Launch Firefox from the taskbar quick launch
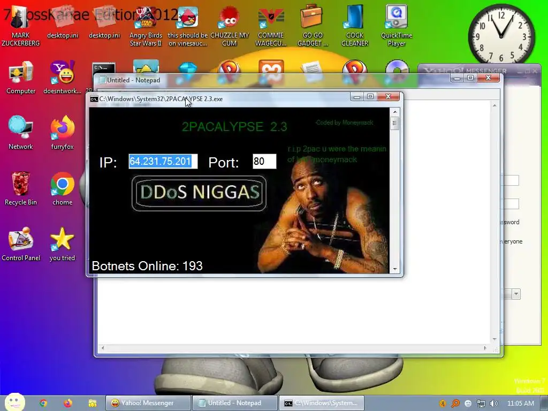 click(68, 403)
